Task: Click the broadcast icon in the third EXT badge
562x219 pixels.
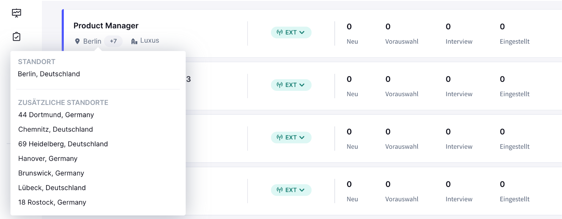Action: (x=280, y=137)
